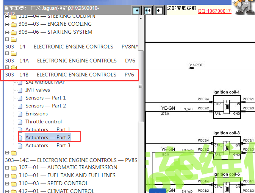Image resolution: width=255 pixels, height=193 pixels.
Task: Click the YE-GN 275.0 wire label
Action: [x=168, y=110]
